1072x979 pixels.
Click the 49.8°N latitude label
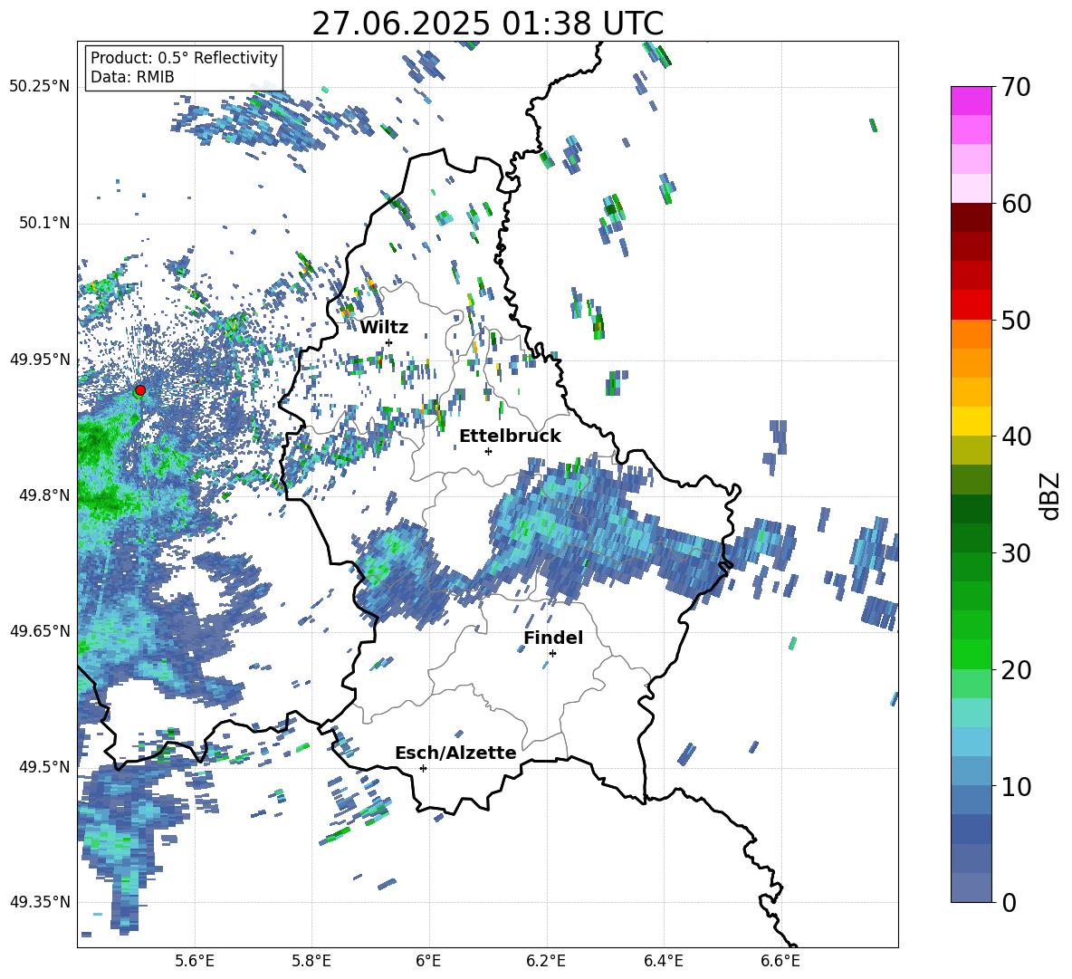tap(44, 495)
